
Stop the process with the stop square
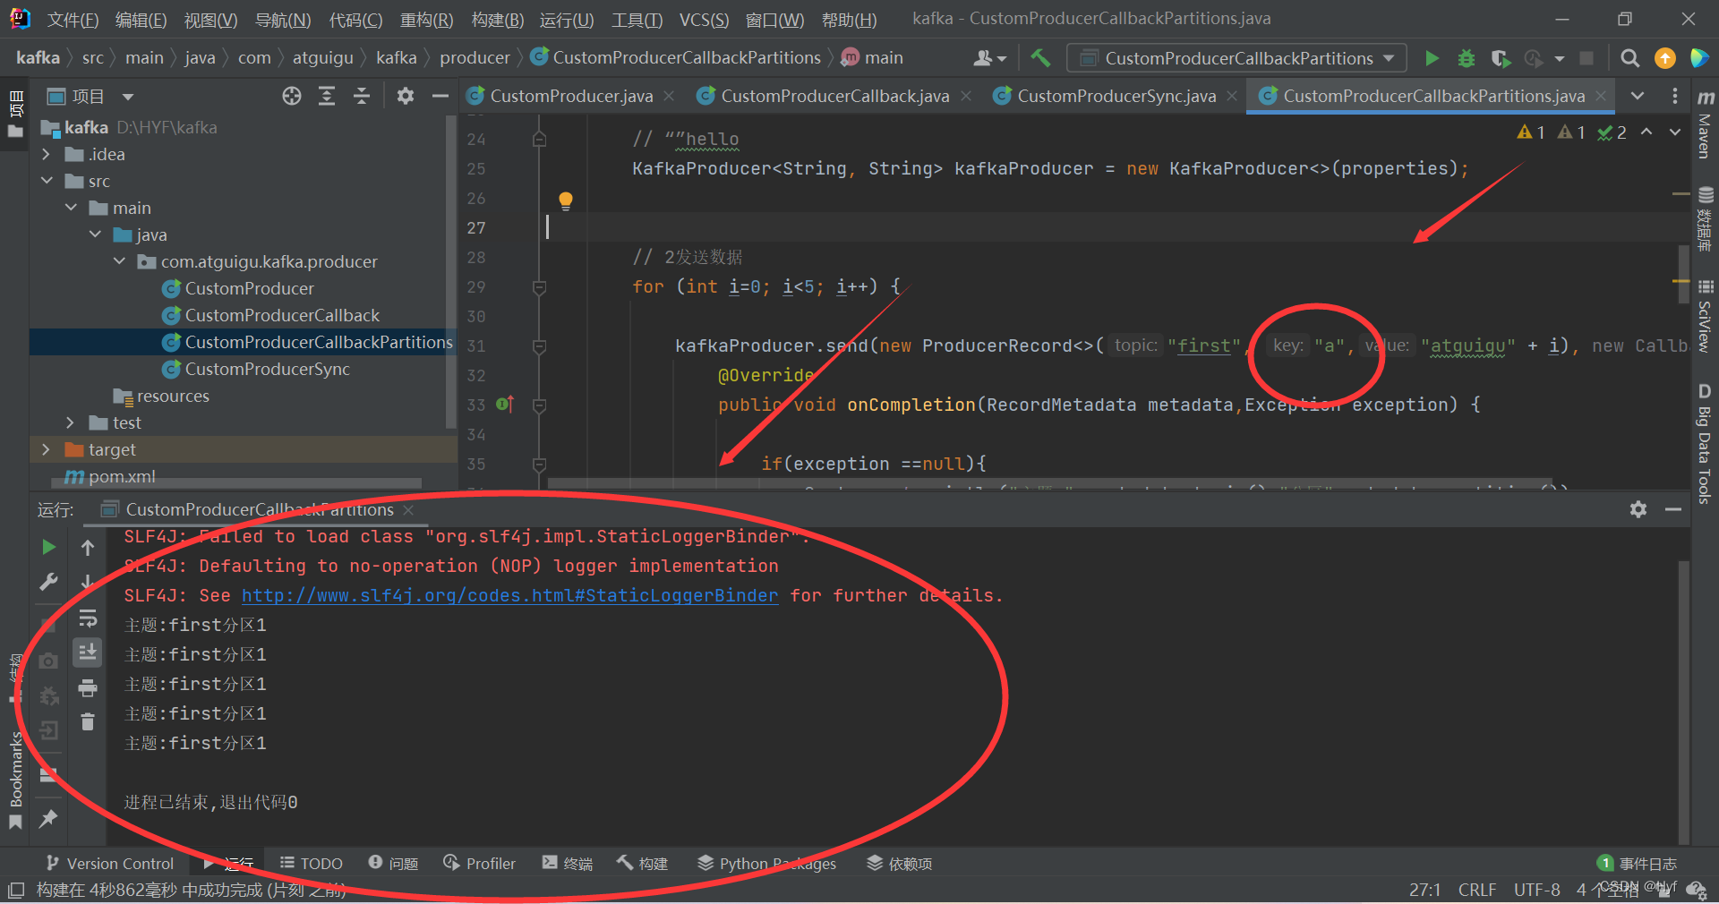coord(1586,58)
